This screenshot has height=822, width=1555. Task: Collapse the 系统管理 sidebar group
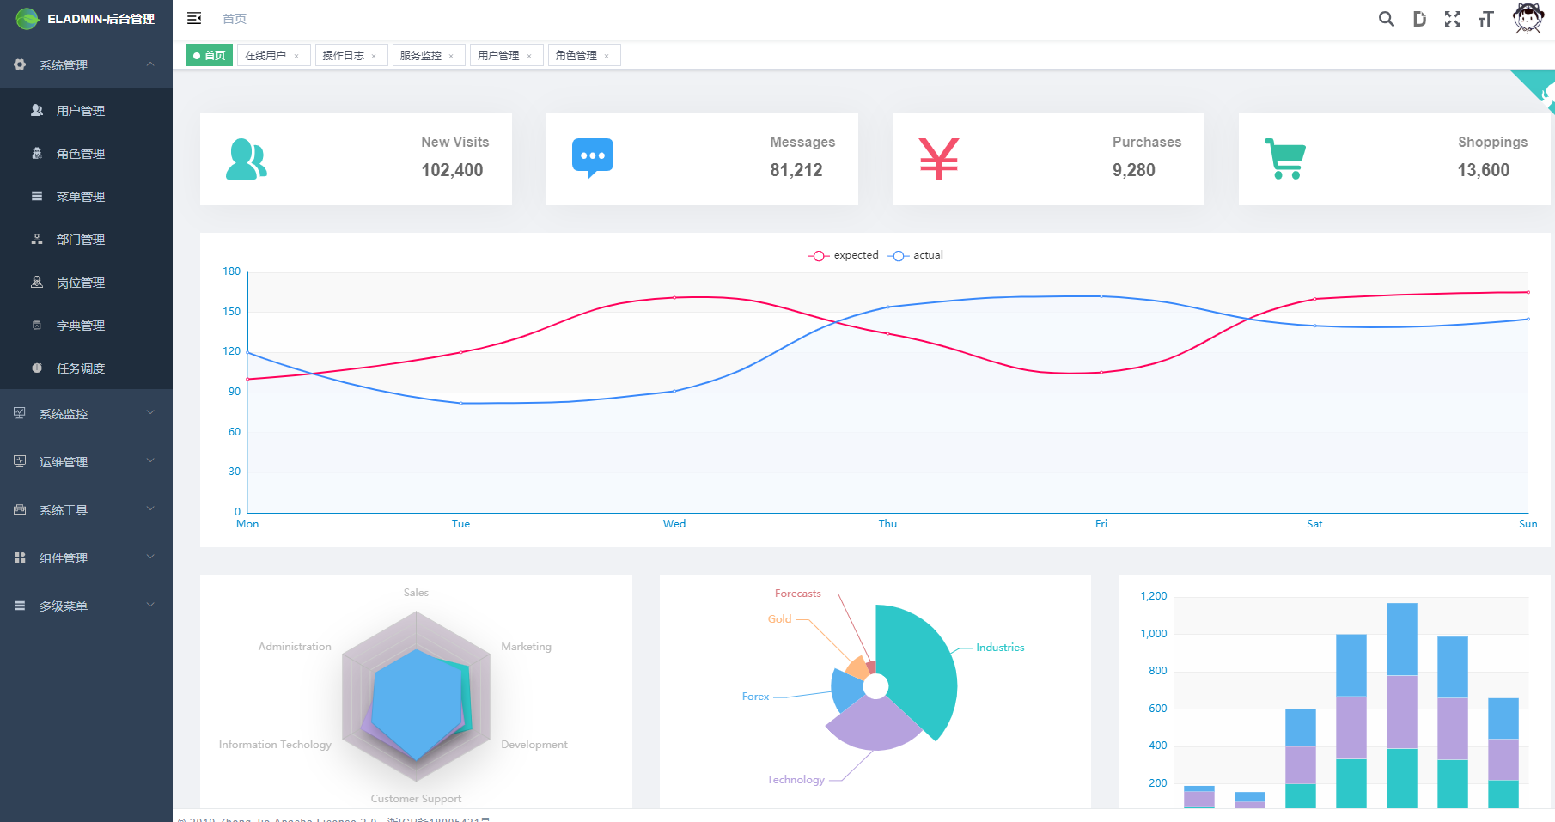pos(86,64)
